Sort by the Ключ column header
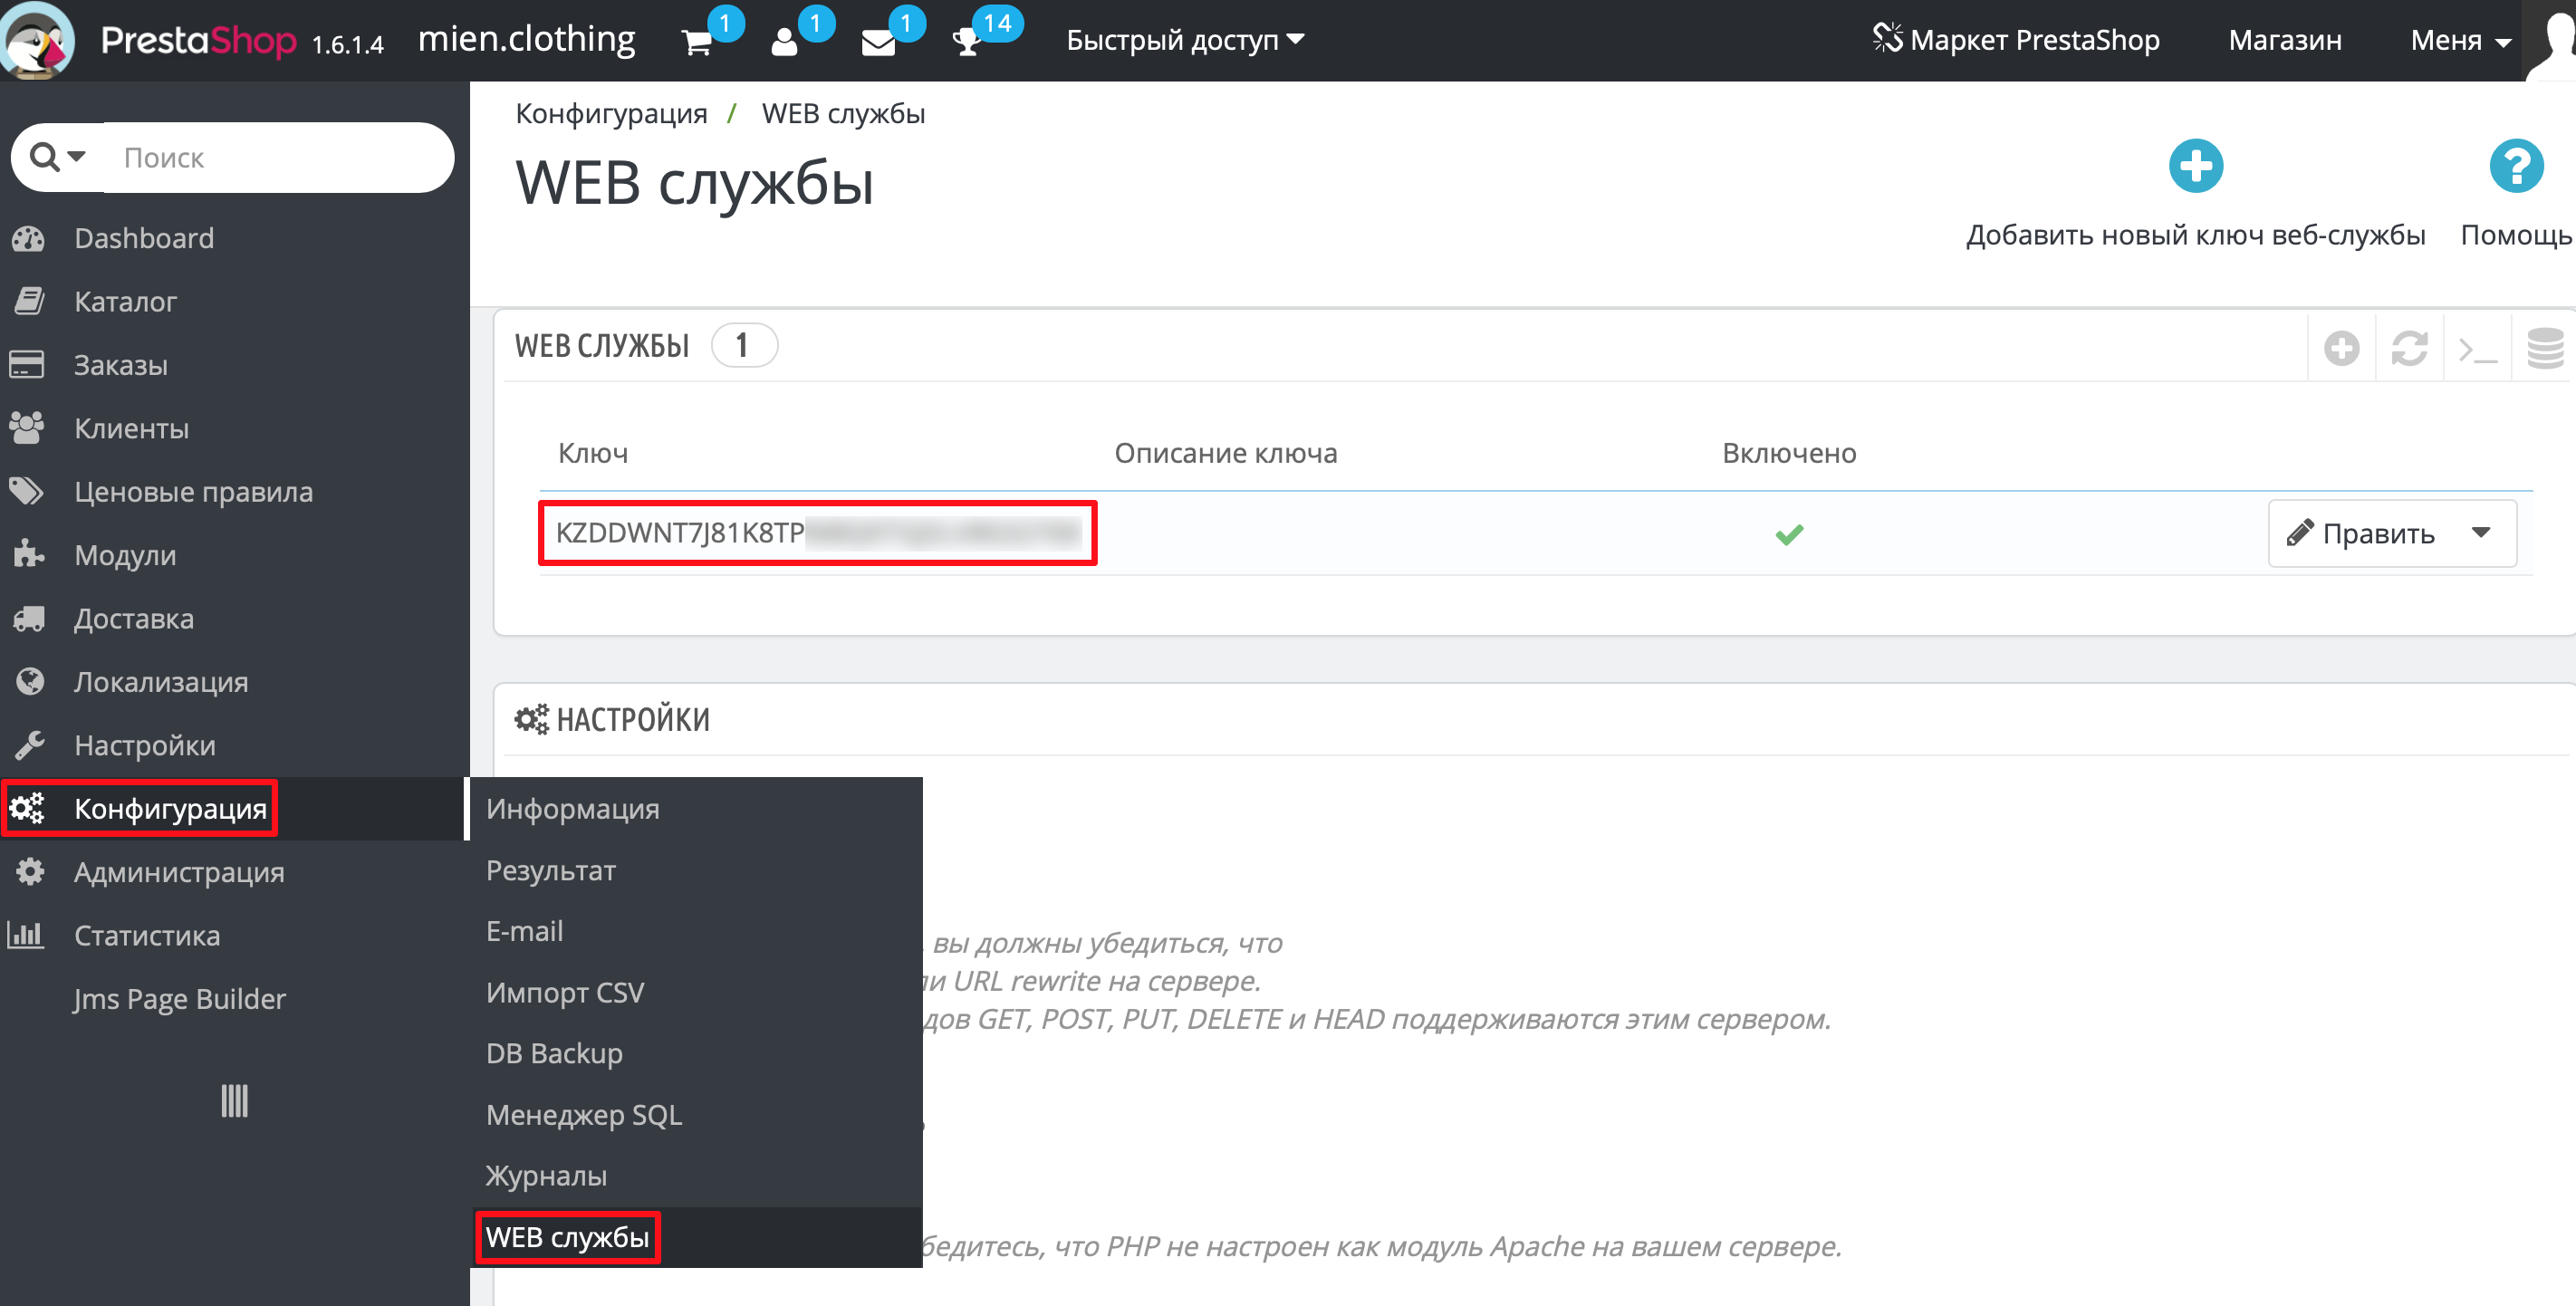The image size is (2576, 1306). coord(593,453)
